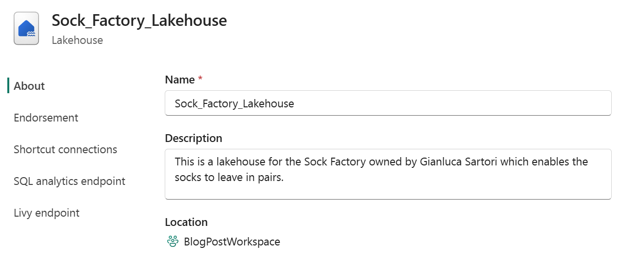This screenshot has height=263, width=620.
Task: Click the workspace people icon under Location
Action: pos(173,242)
